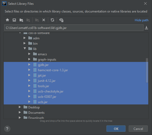Expand the ucb-f2007.jar archive

tap(29, 96)
